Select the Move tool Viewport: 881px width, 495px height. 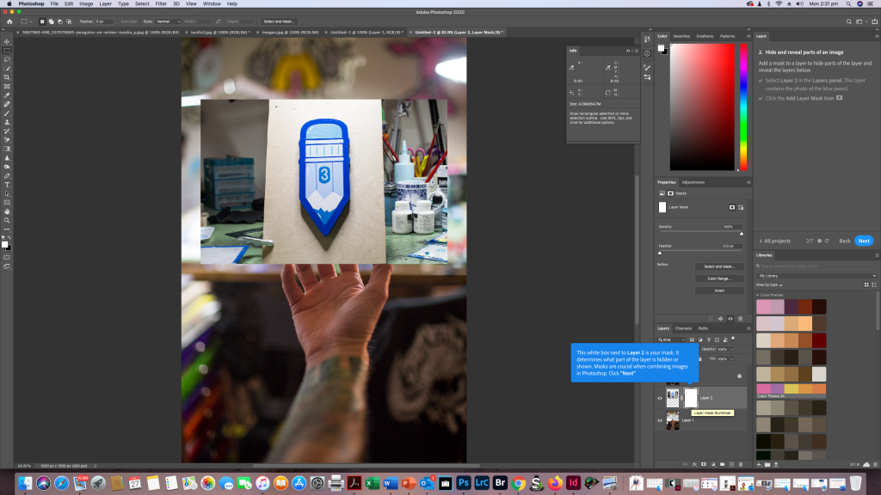tap(7, 41)
